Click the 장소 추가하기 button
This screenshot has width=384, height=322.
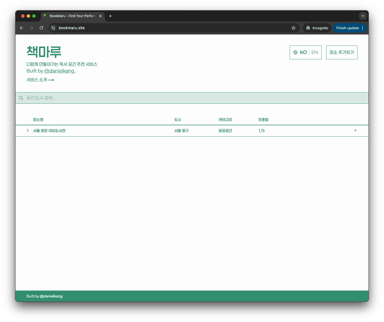pyautogui.click(x=342, y=52)
